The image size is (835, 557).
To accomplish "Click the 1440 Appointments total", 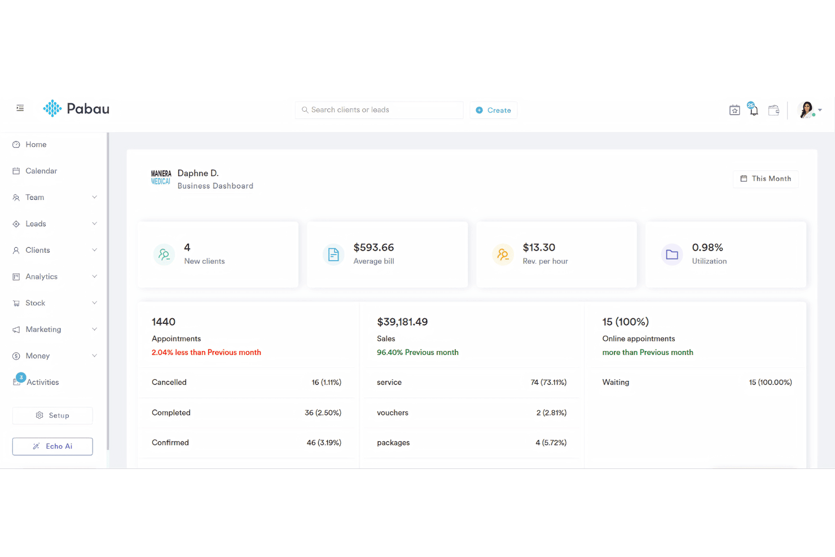I will click(164, 322).
